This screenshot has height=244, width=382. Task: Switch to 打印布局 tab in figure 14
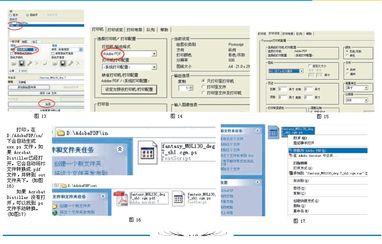pyautogui.click(x=134, y=30)
